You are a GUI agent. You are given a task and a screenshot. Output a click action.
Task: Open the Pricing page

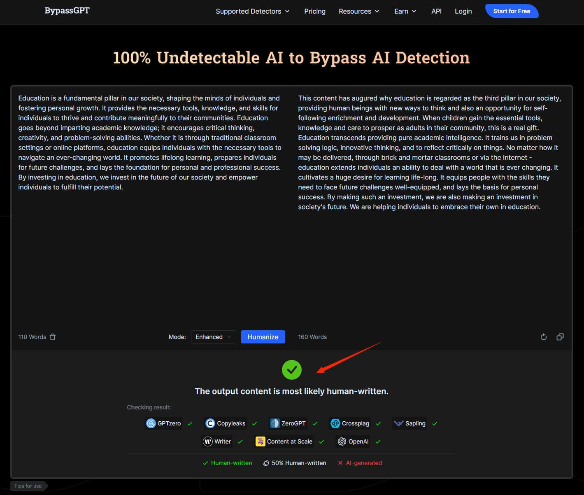(x=315, y=11)
